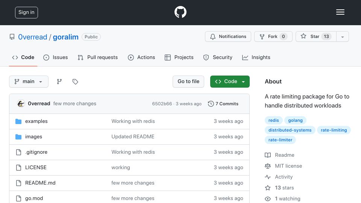361x203 pixels.
Task: Open the examples folder
Action: point(36,121)
